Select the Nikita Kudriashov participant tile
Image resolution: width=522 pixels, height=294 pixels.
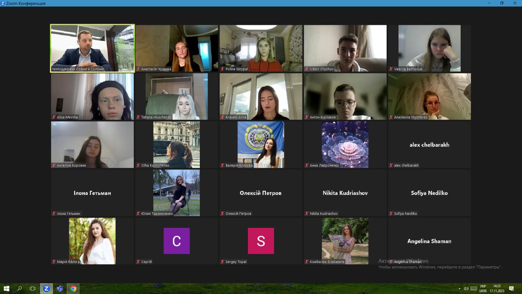point(345,193)
